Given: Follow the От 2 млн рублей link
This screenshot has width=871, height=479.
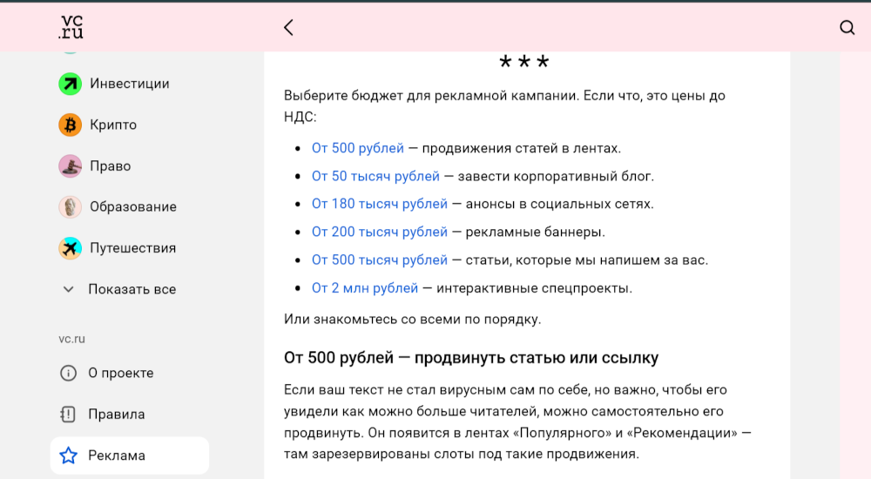Looking at the screenshot, I should click(x=365, y=288).
